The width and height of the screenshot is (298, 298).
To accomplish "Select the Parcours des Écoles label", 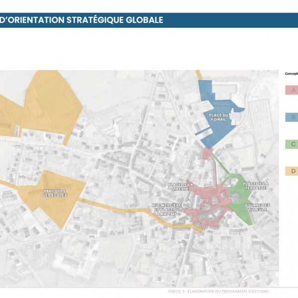I will [55, 193].
